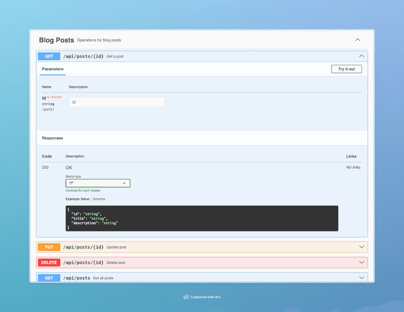Click the Responses section header
Image resolution: width=404 pixels, height=312 pixels.
click(52, 138)
